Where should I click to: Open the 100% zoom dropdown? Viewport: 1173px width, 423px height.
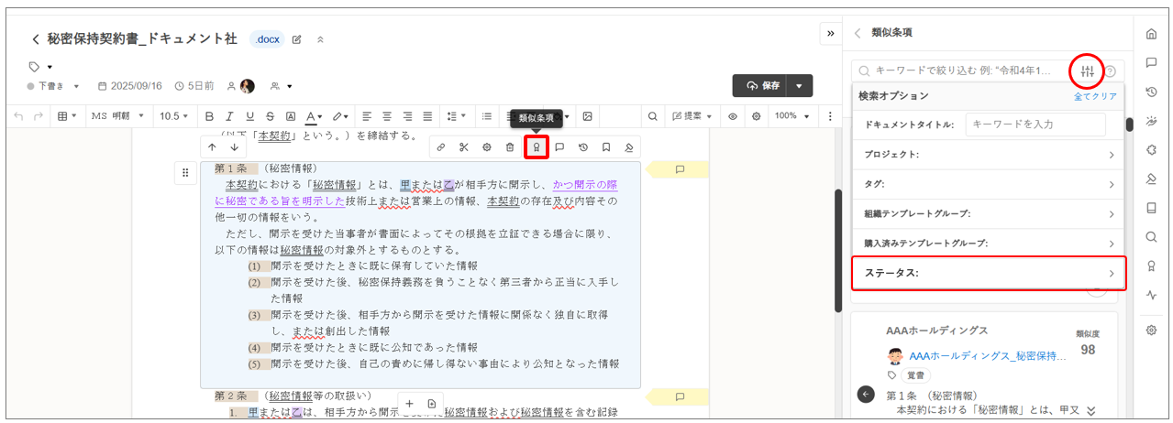(x=791, y=116)
